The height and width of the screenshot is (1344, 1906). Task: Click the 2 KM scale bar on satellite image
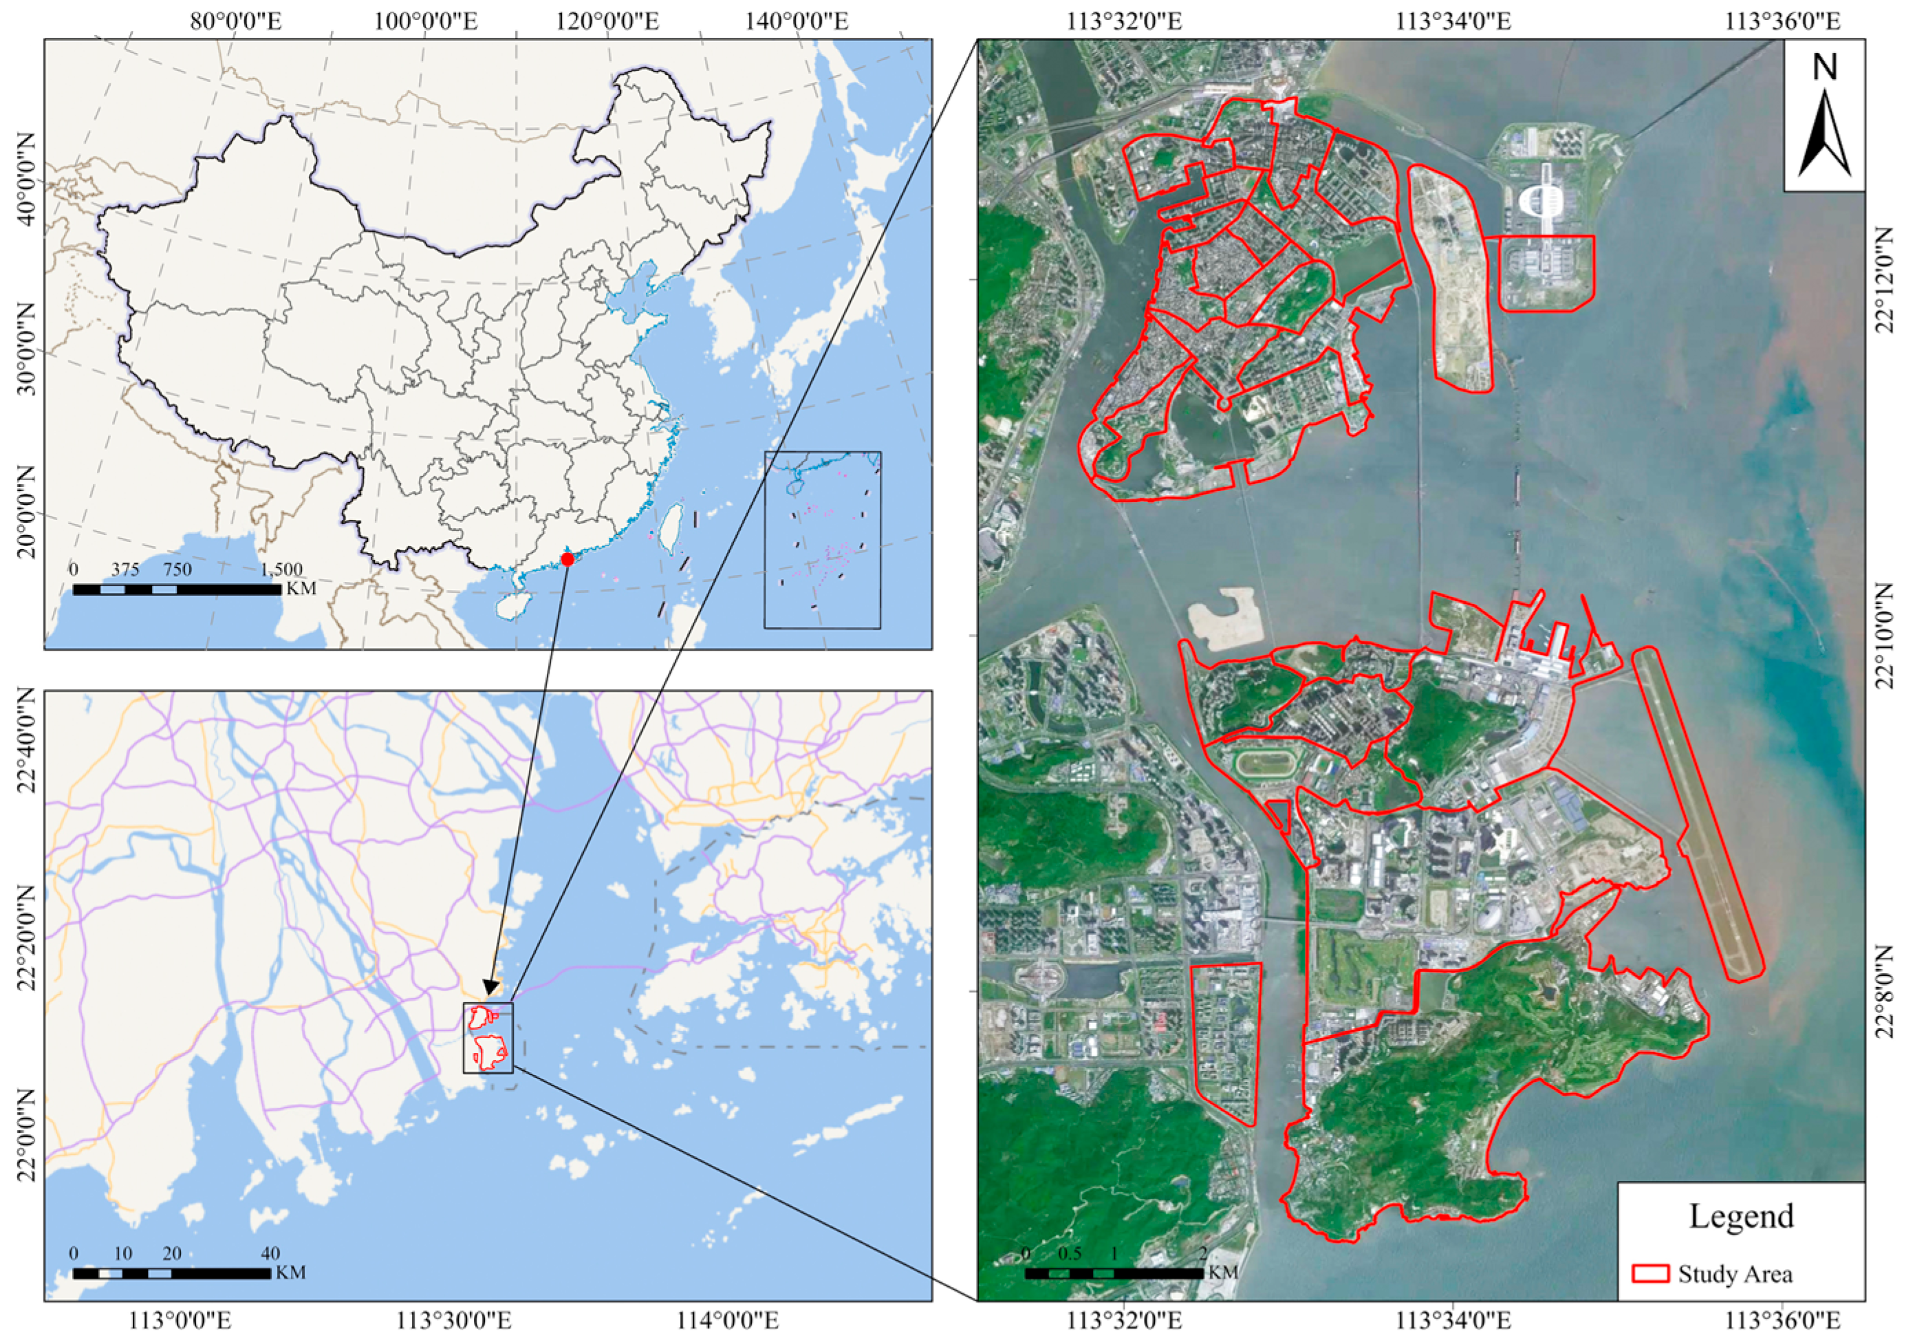1114,1273
